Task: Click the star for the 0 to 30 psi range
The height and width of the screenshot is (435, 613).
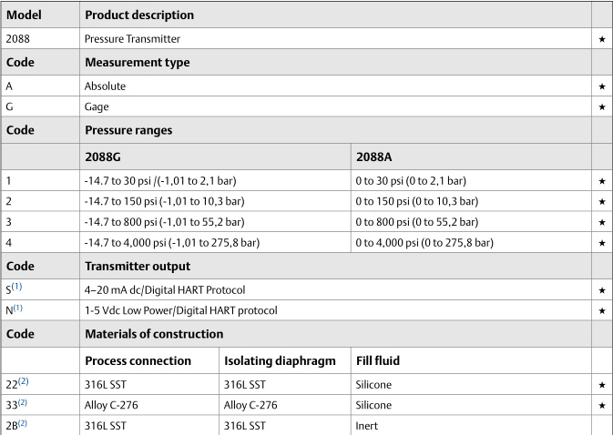Action: [601, 181]
